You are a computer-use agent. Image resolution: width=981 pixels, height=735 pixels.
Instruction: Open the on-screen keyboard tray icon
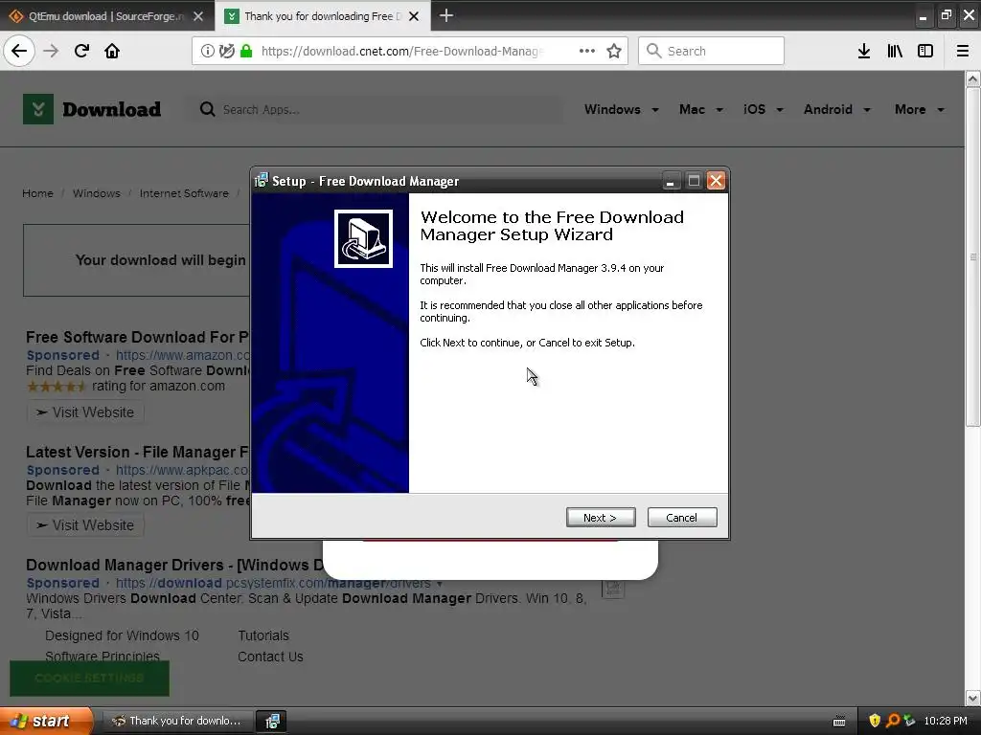coord(839,722)
